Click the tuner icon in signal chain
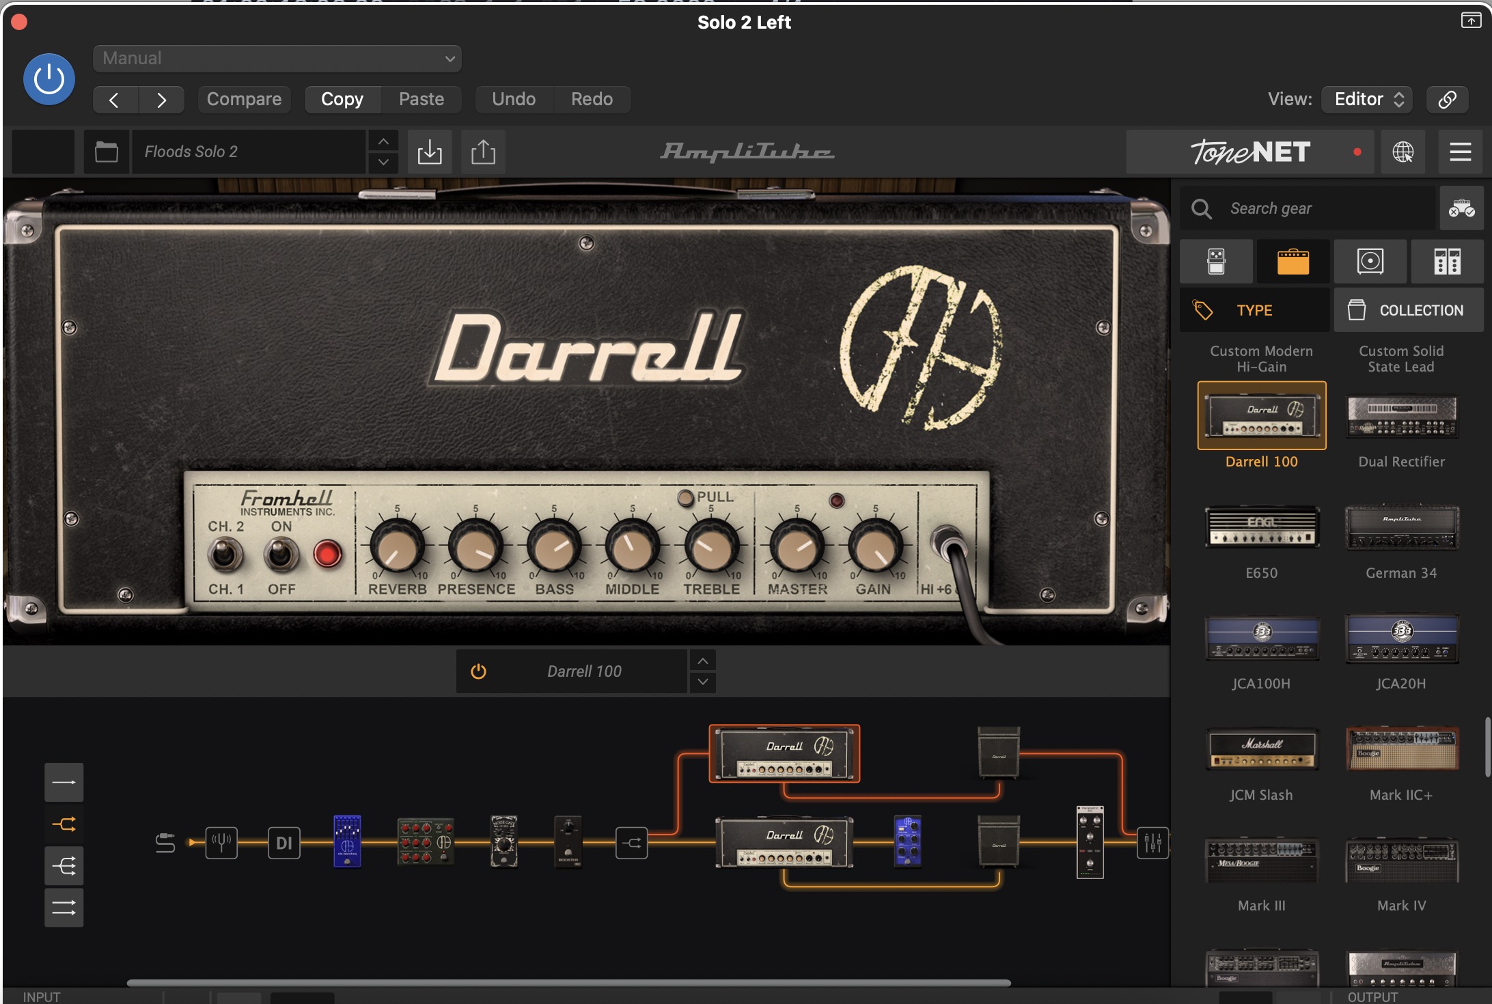 tap(221, 843)
